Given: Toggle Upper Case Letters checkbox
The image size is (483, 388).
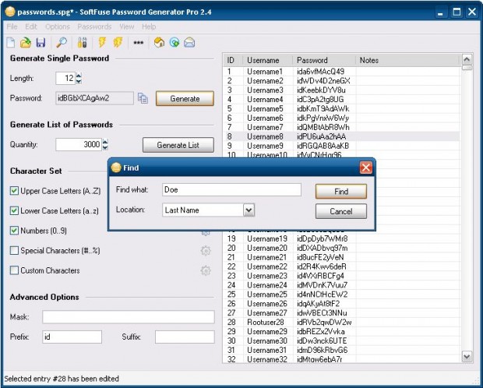Looking at the screenshot, I should point(14,191).
